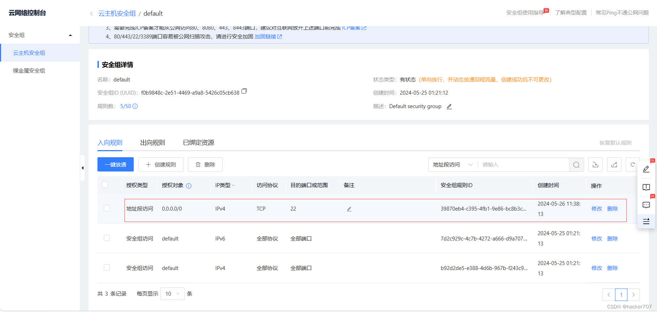
Task: Edit remark of the TCP 22 rule
Action: click(349, 209)
